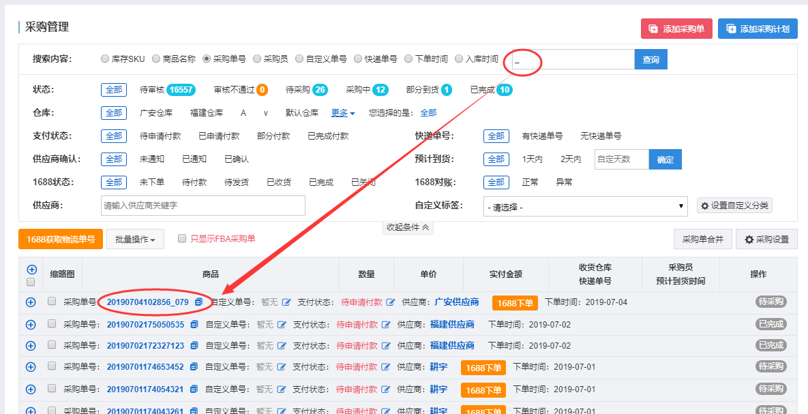Image resolution: width=808 pixels, height=414 pixels.
Task: Filter status by 已完成
Action: pyautogui.click(x=491, y=90)
